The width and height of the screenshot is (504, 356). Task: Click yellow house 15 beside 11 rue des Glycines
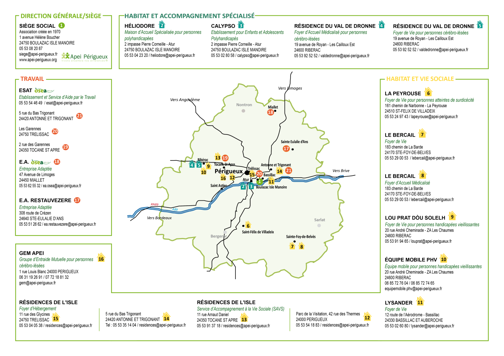pos(55,318)
